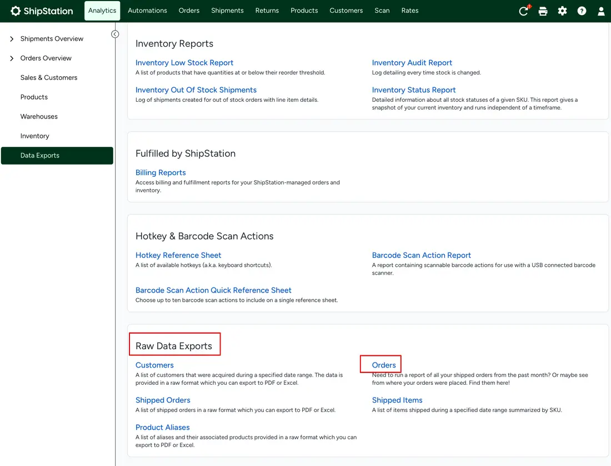Click the Raw Data Exports heading
This screenshot has width=611, height=466.
[x=174, y=346]
